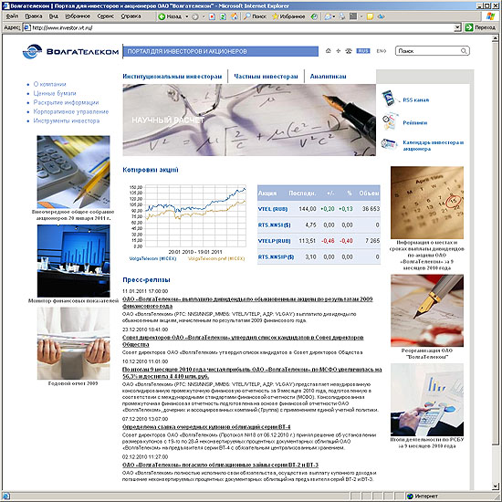
Task: Open the 23.12.2010 Совет директоров press release
Action: pyautogui.click(x=243, y=341)
